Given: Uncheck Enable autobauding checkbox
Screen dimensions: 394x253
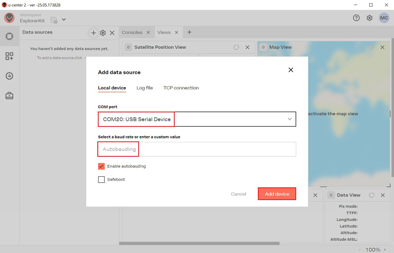Looking at the screenshot, I should click(102, 166).
